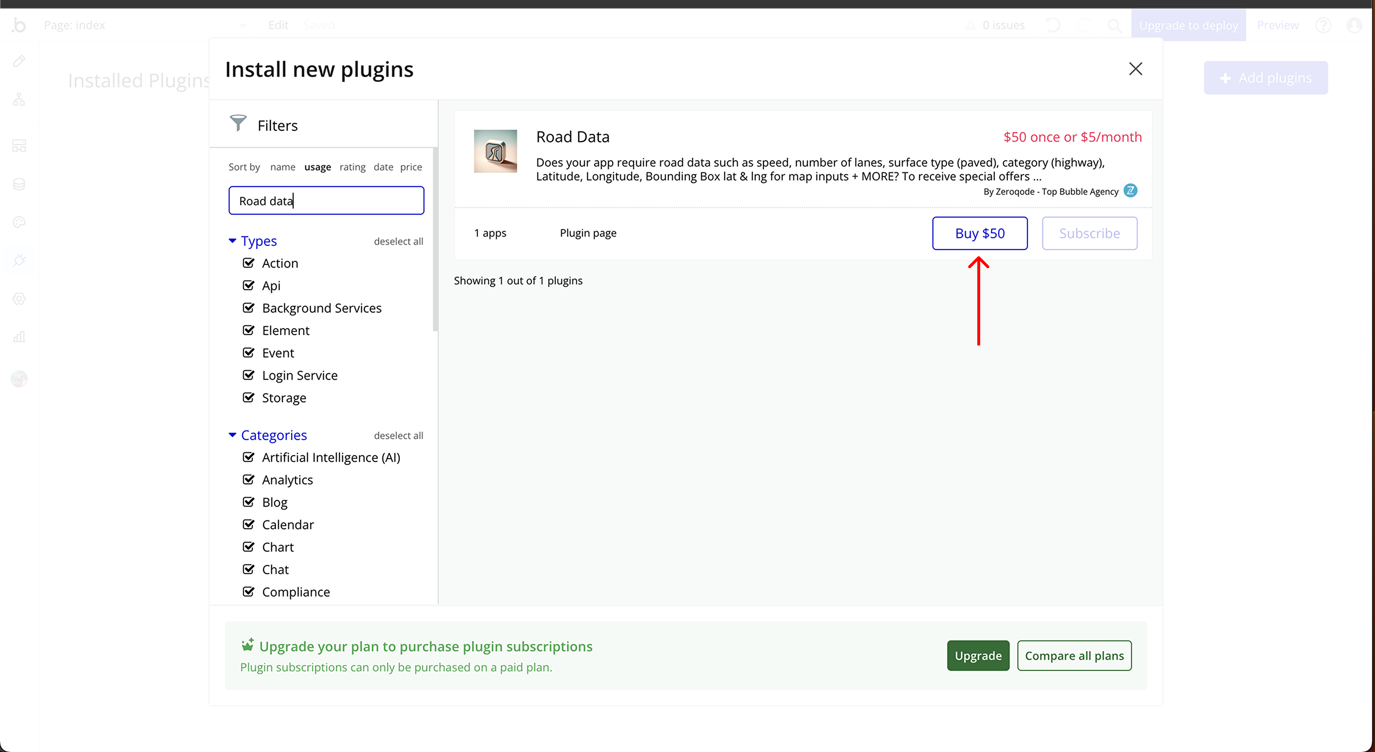Viewport: 1375px width, 752px height.
Task: Open the Settings gear icon in sidebar
Action: [19, 299]
